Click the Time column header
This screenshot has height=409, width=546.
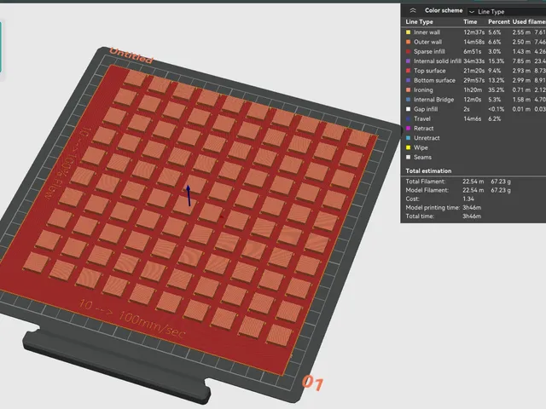470,21
